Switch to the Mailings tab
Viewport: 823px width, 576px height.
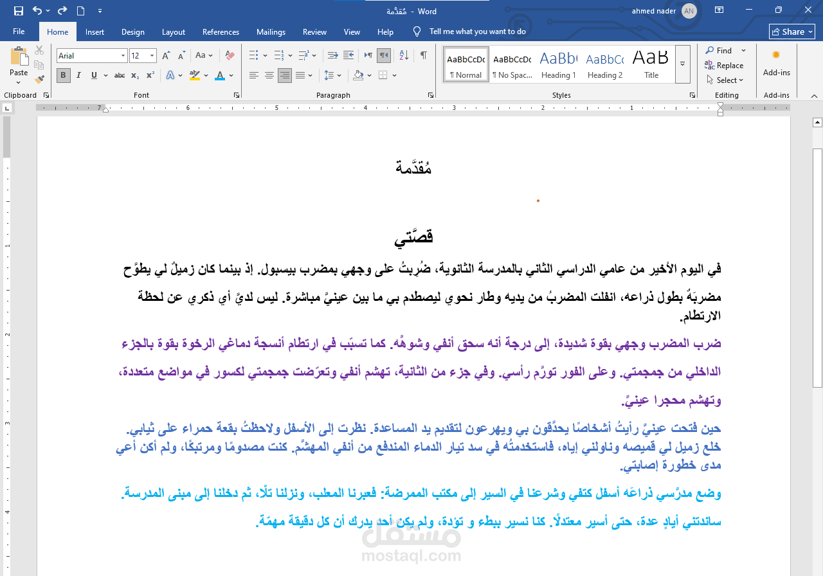(271, 32)
